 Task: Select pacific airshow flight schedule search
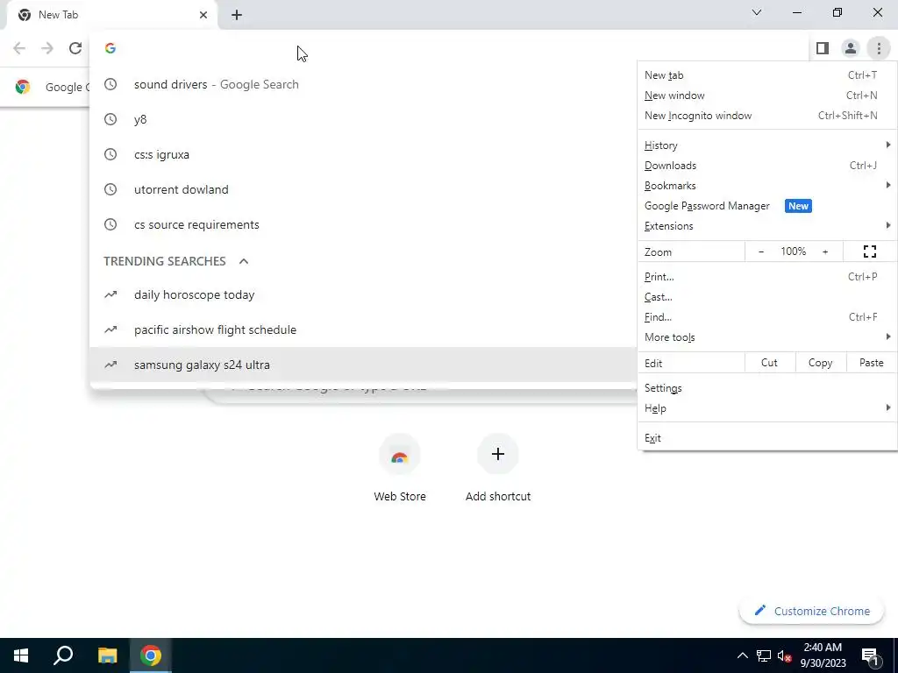tap(363, 329)
